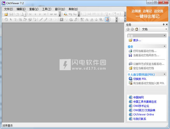Click the music note icon

[76, 20]
